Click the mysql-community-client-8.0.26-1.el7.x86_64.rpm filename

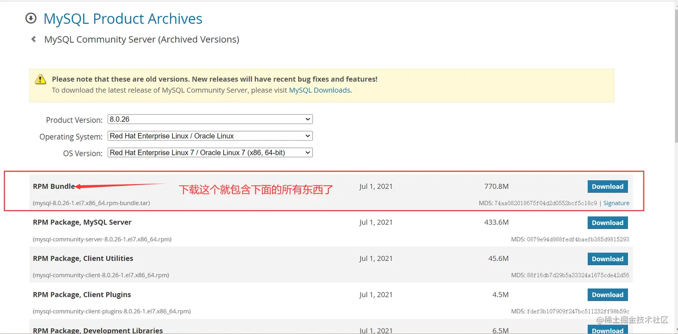[101, 275]
